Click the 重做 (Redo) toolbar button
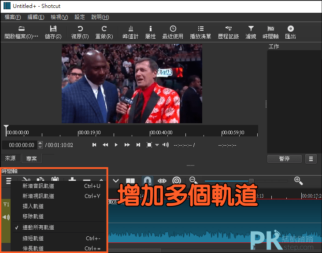 pyautogui.click(x=104, y=33)
